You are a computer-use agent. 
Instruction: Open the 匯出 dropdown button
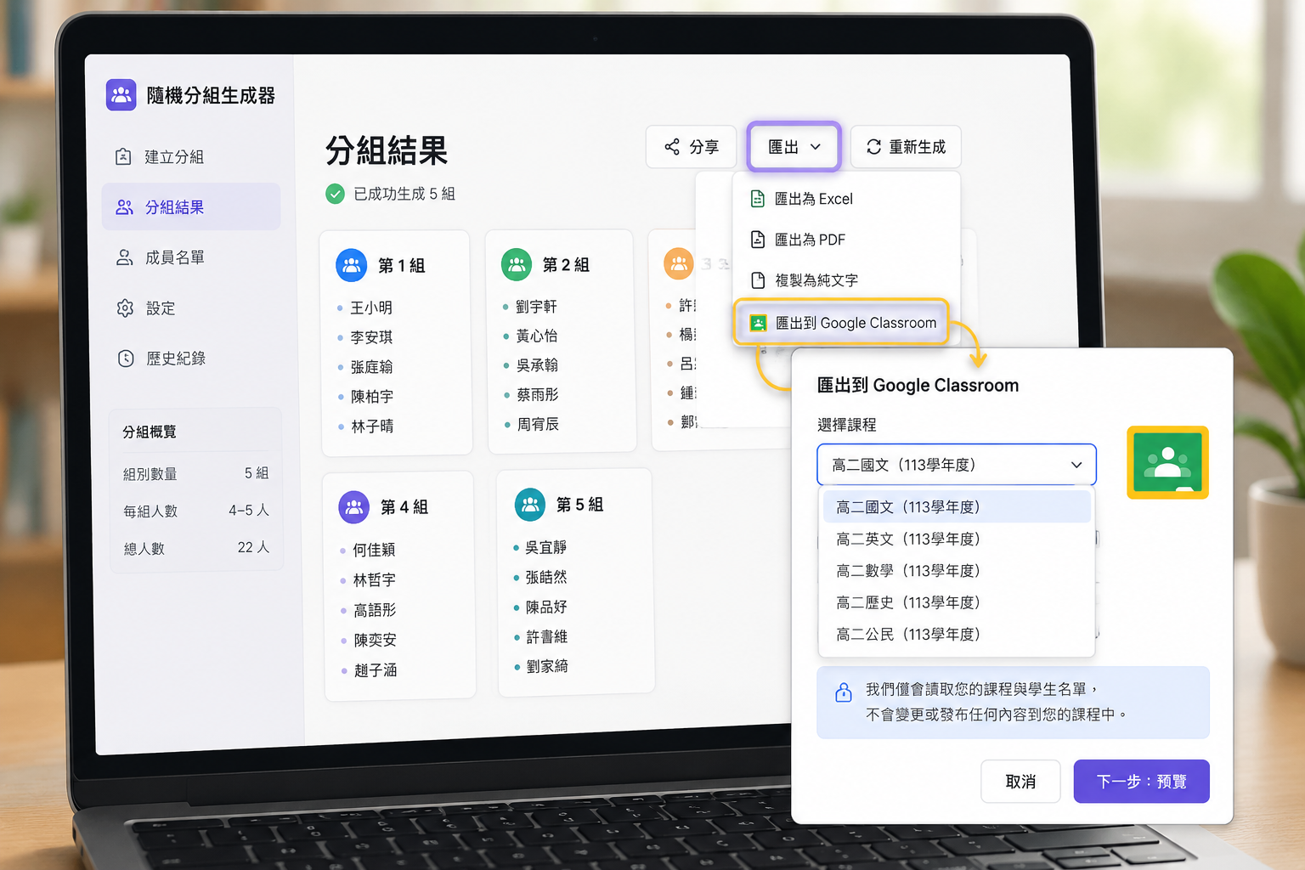(794, 147)
